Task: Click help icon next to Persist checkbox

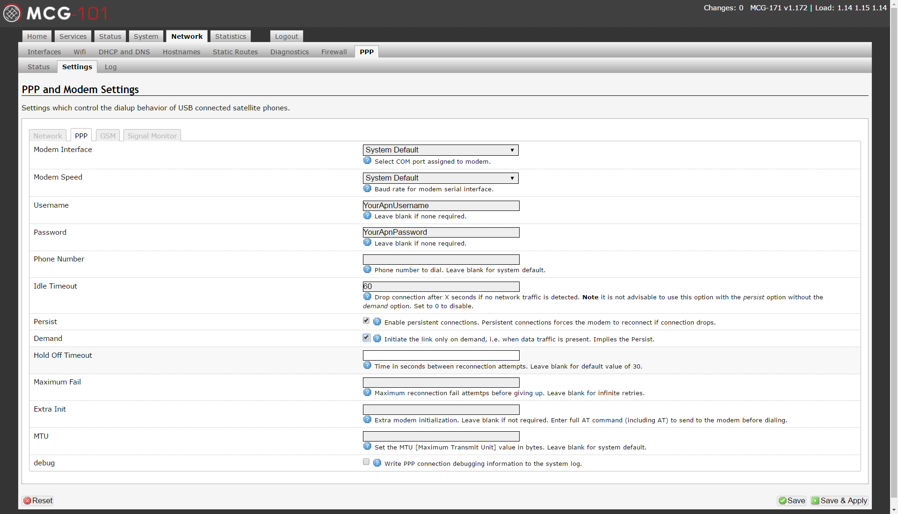Action: (x=377, y=322)
